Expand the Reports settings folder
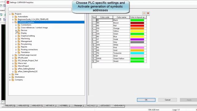The height and width of the screenshot is (111, 197). [x=16, y=47]
